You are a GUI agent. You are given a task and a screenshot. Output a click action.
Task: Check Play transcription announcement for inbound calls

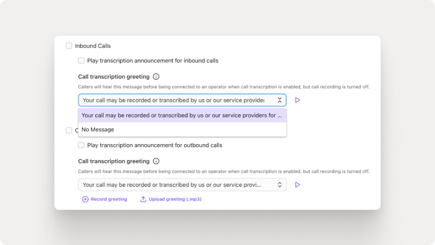[81, 60]
